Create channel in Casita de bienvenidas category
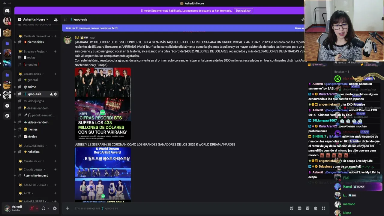The width and height of the screenshot is (384, 216). point(55,36)
